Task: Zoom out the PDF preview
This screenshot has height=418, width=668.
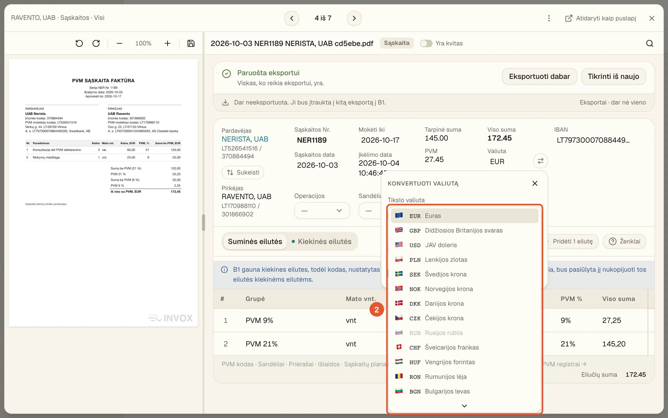Action: pos(119,43)
